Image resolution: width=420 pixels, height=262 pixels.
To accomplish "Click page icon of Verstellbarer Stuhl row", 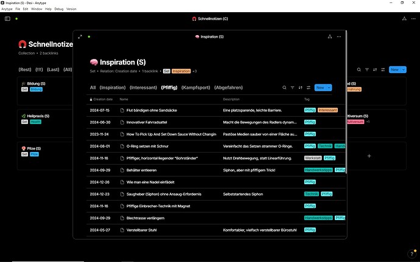I will click(x=122, y=230).
